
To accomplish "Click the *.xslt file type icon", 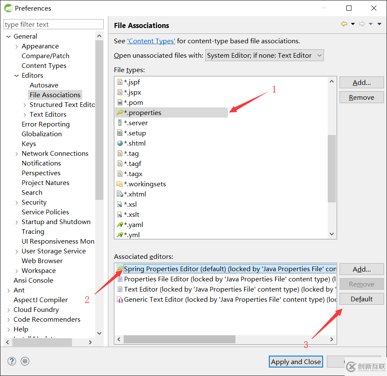I will (x=120, y=214).
